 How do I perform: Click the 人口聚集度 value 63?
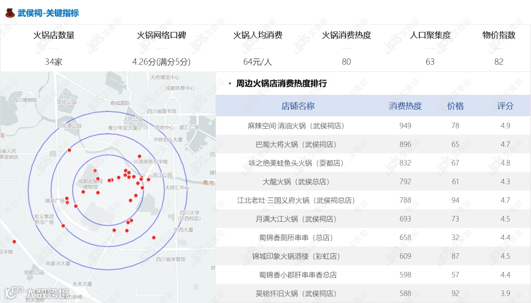pyautogui.click(x=430, y=61)
